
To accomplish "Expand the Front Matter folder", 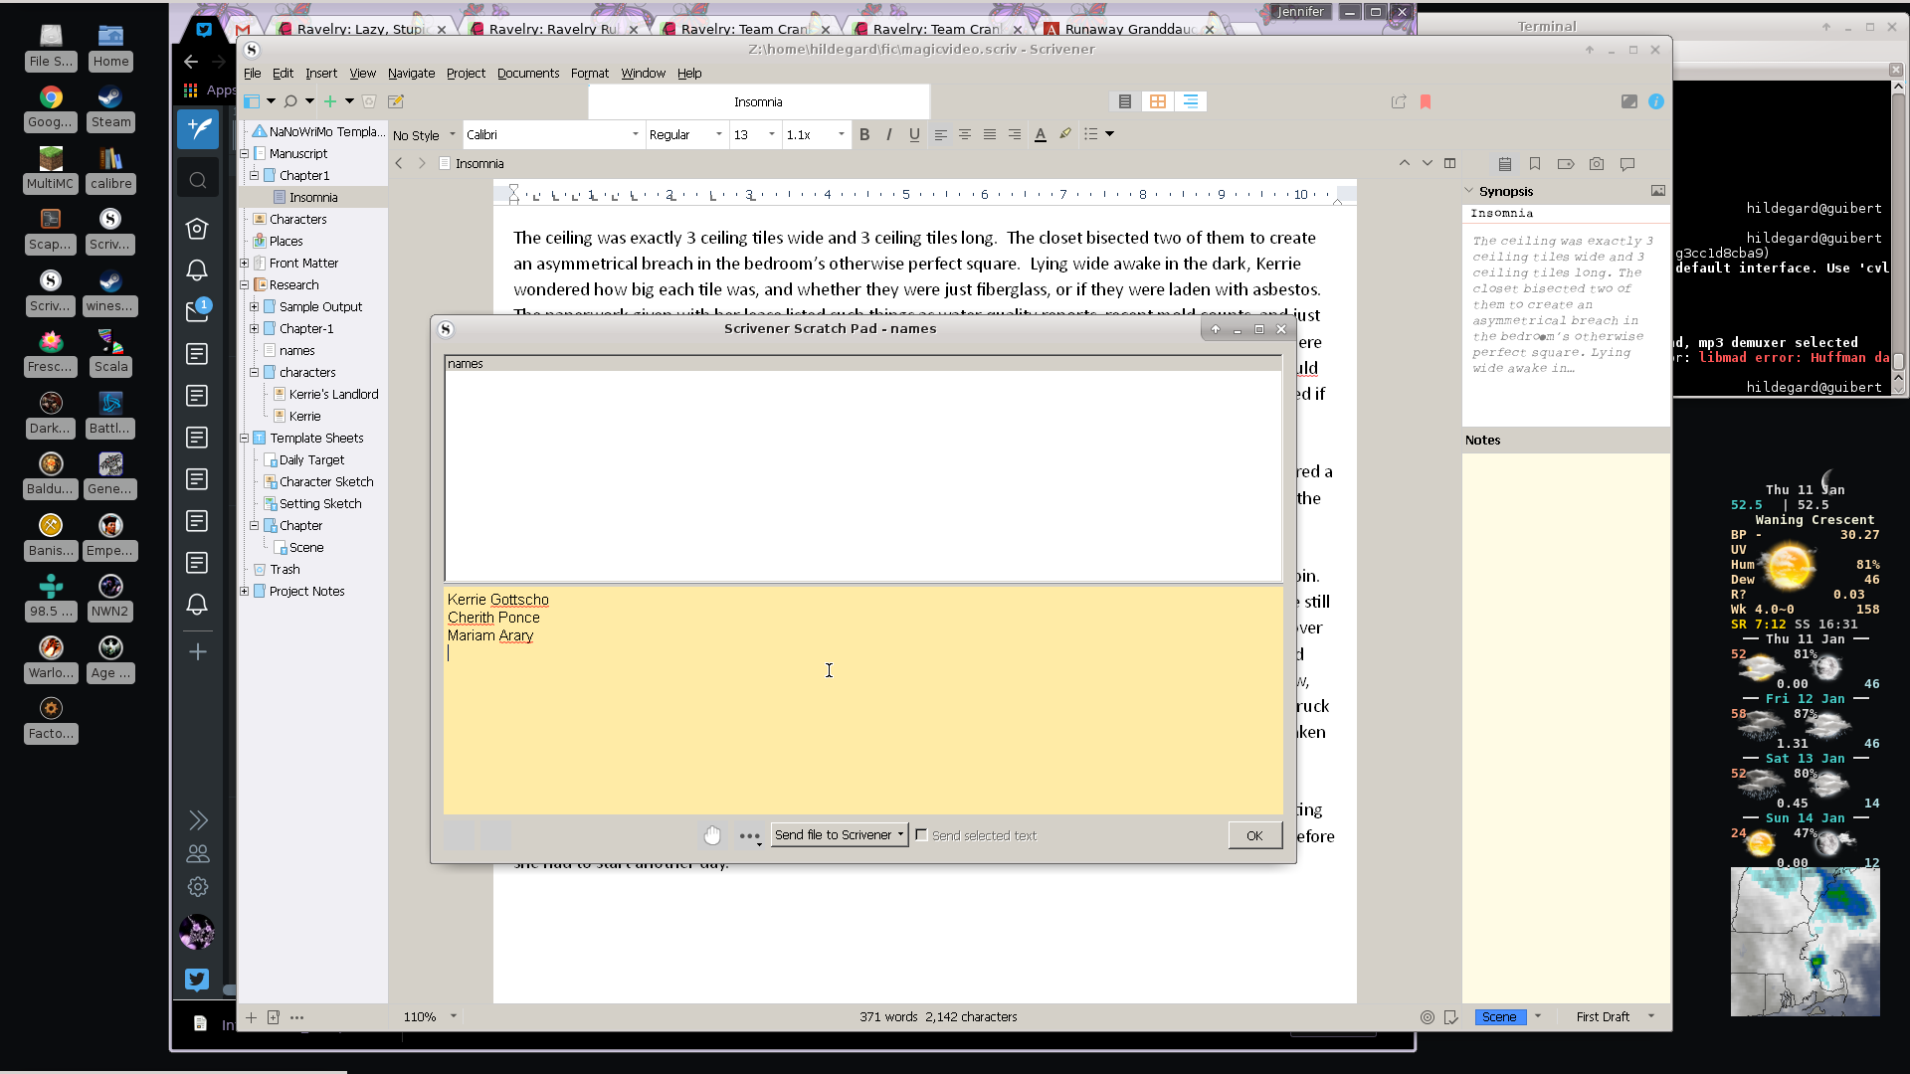I will (x=245, y=264).
